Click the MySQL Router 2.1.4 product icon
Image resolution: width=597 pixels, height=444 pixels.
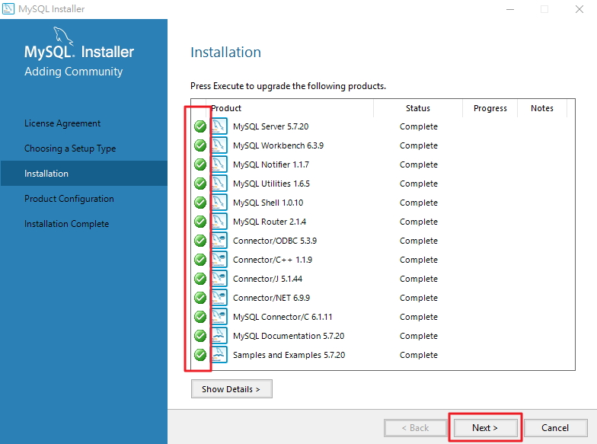[x=219, y=221]
